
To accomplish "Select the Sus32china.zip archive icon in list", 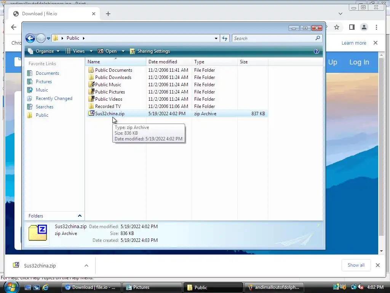I will (x=91, y=113).
